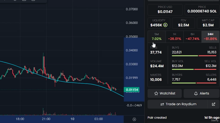Click the tall candle spike near 21:00
Viewport: 220px width, 123px height.
44,64
